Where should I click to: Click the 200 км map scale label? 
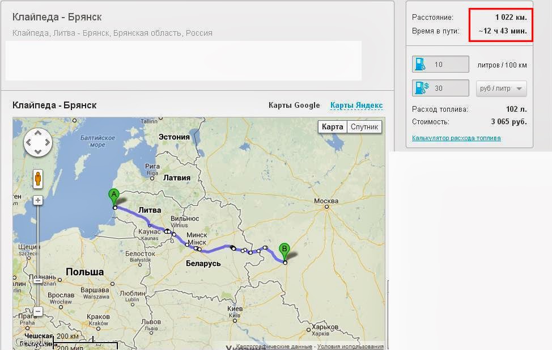(67, 336)
